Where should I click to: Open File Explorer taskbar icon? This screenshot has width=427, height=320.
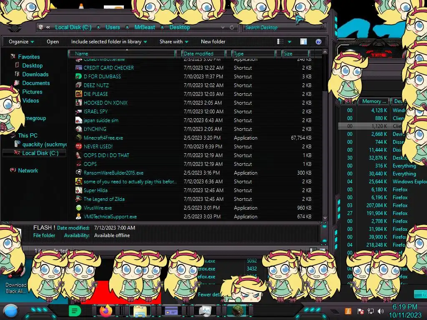pos(140,311)
